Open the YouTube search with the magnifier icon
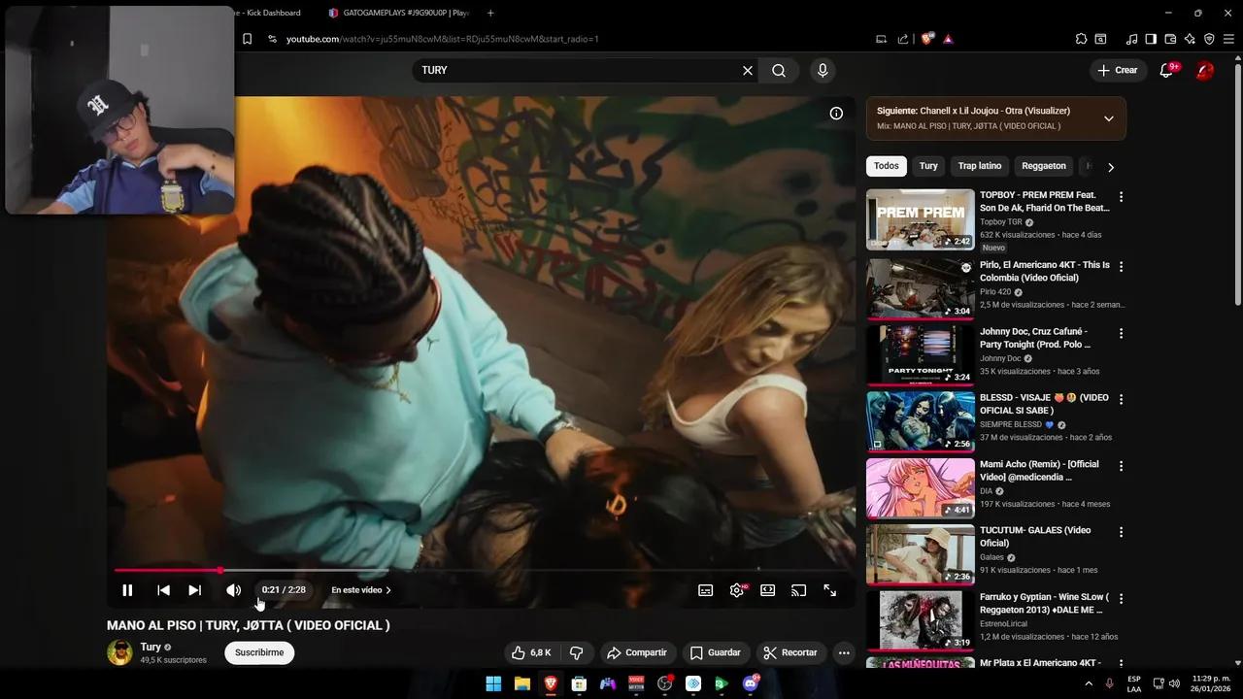The image size is (1243, 699). tap(778, 70)
